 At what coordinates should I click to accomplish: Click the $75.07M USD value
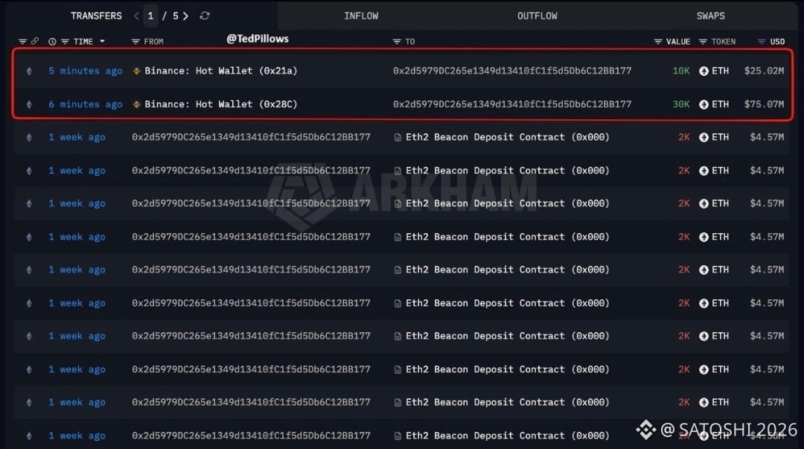tap(764, 104)
